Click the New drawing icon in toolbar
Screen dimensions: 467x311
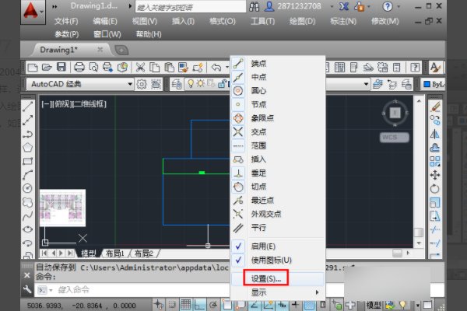click(x=32, y=68)
